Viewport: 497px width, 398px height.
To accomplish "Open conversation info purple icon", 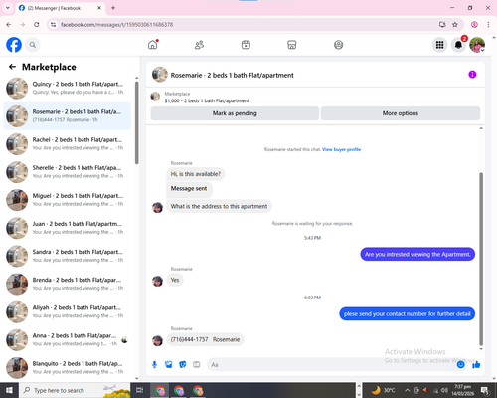I will 472,75.
